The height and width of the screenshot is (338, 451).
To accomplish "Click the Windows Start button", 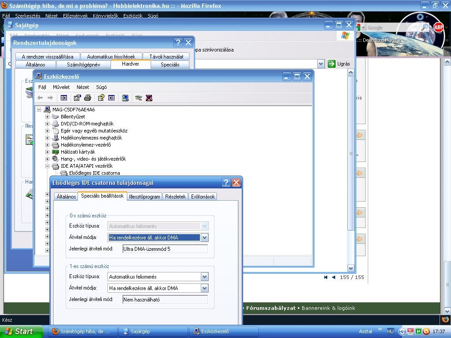I will [x=22, y=331].
